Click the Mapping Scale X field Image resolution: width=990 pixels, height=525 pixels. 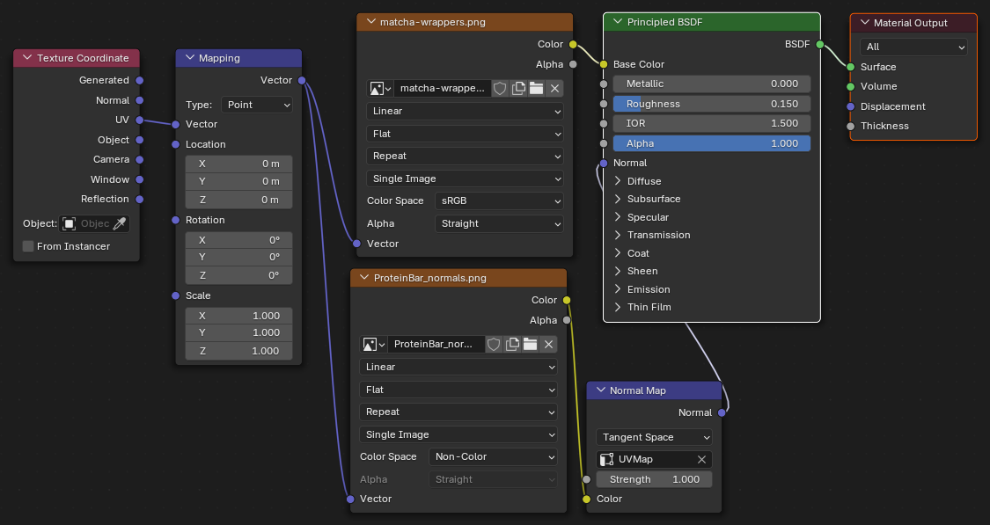[238, 316]
